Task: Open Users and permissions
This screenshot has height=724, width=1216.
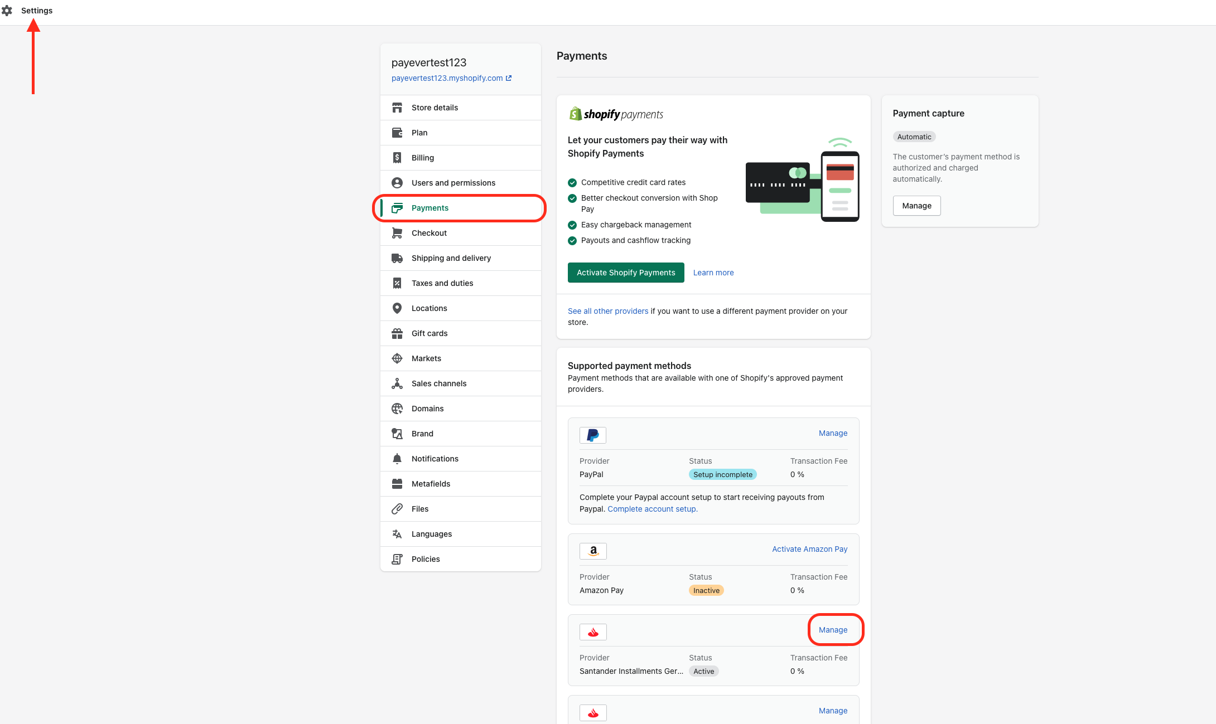Action: pyautogui.click(x=461, y=183)
